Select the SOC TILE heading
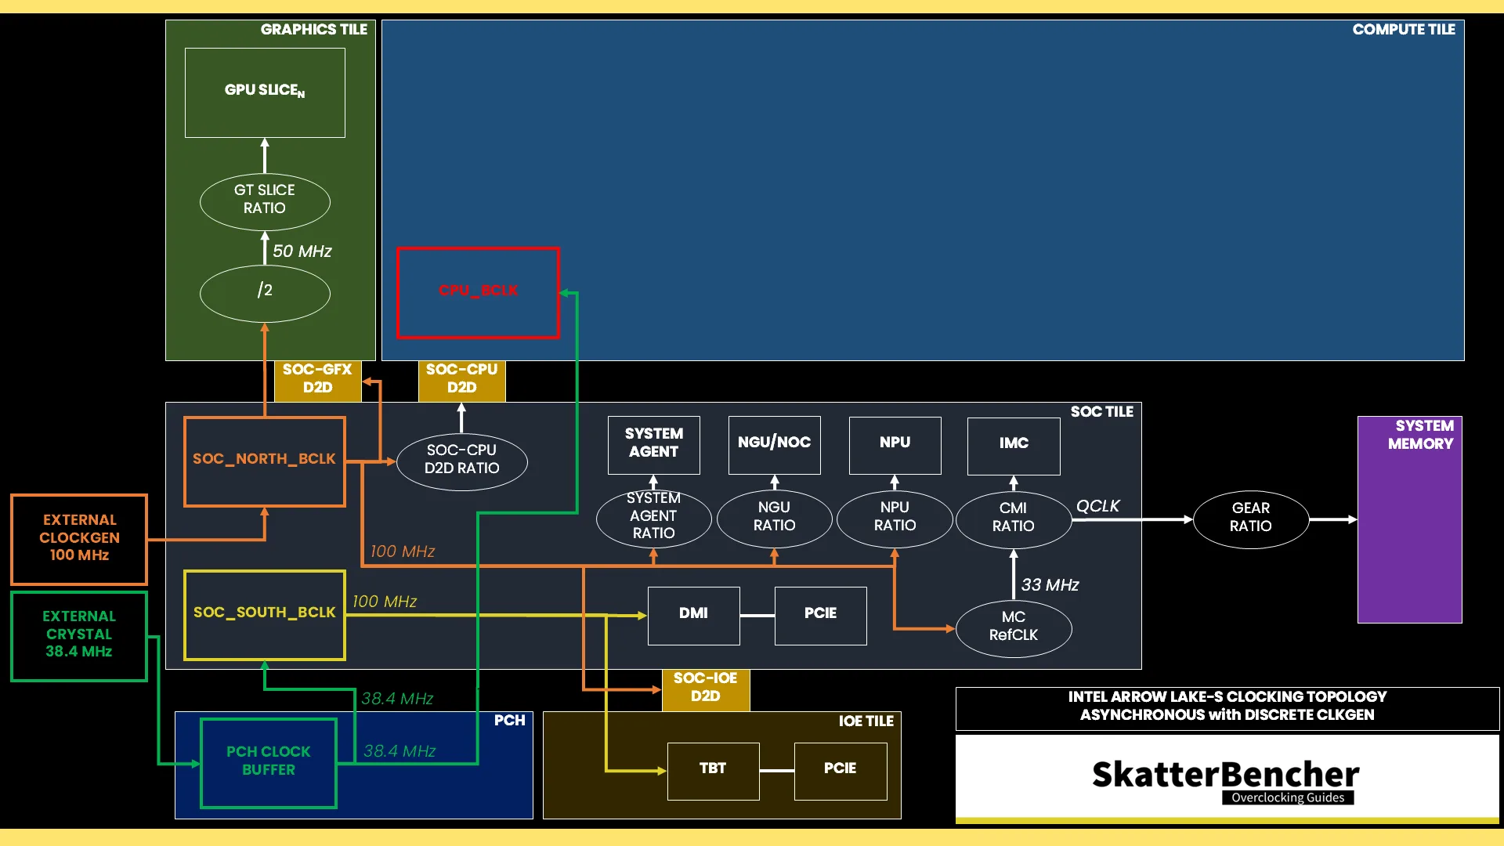Screen dimensions: 1504x846 pyautogui.click(x=1101, y=412)
